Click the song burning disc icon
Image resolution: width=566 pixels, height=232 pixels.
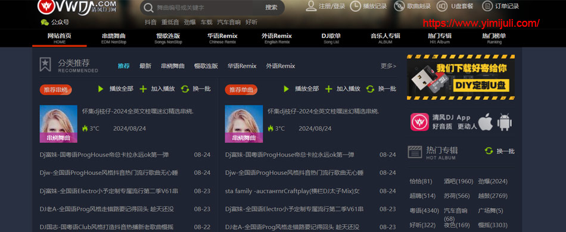(x=399, y=6)
